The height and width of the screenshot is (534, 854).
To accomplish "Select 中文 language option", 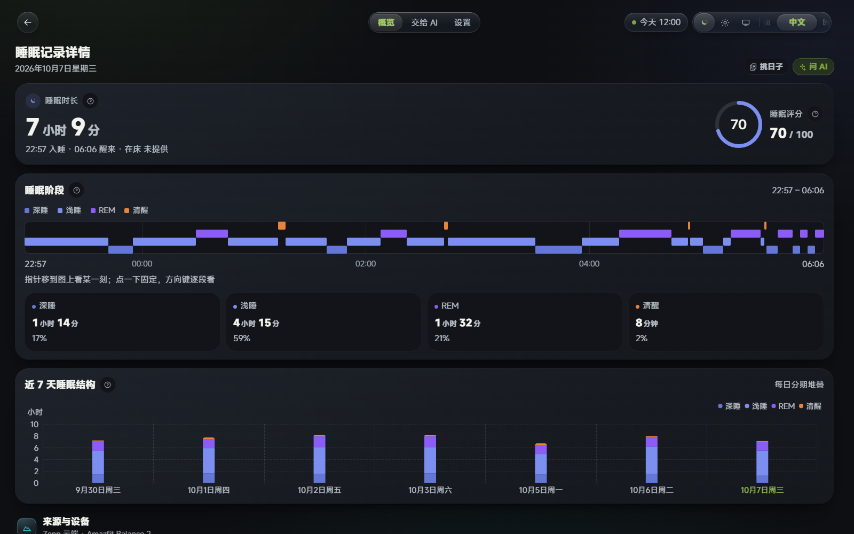I will coord(797,22).
